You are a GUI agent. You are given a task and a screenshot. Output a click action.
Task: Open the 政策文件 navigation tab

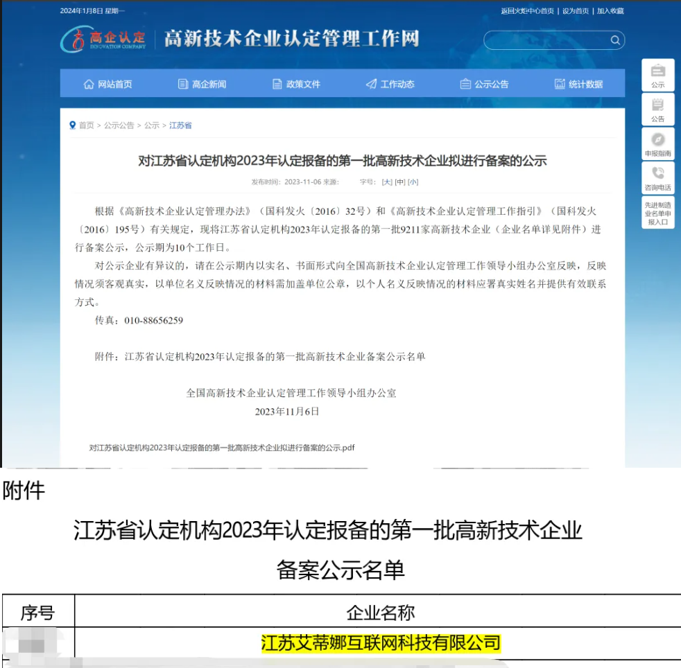pyautogui.click(x=296, y=85)
